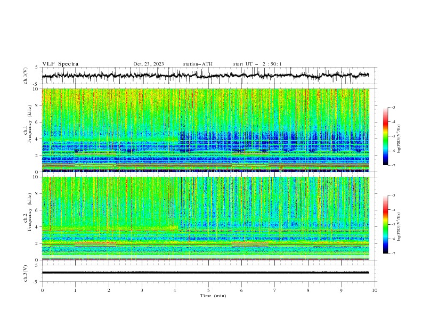
Task: Click the ch.1(V) waveform trace panel
Action: 209,76
